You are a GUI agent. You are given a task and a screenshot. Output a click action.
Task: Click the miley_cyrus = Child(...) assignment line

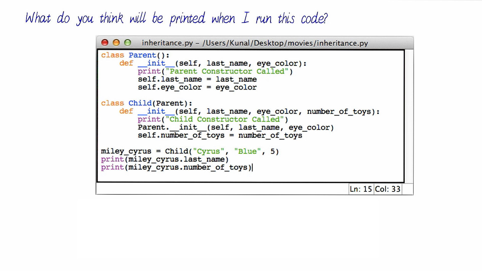coord(190,151)
